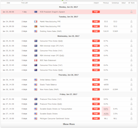Click alert bell for Michigan Consumer Sentiment Index
Image resolution: width=138 pixels, height=128 pixels.
pyautogui.click(x=131, y=118)
